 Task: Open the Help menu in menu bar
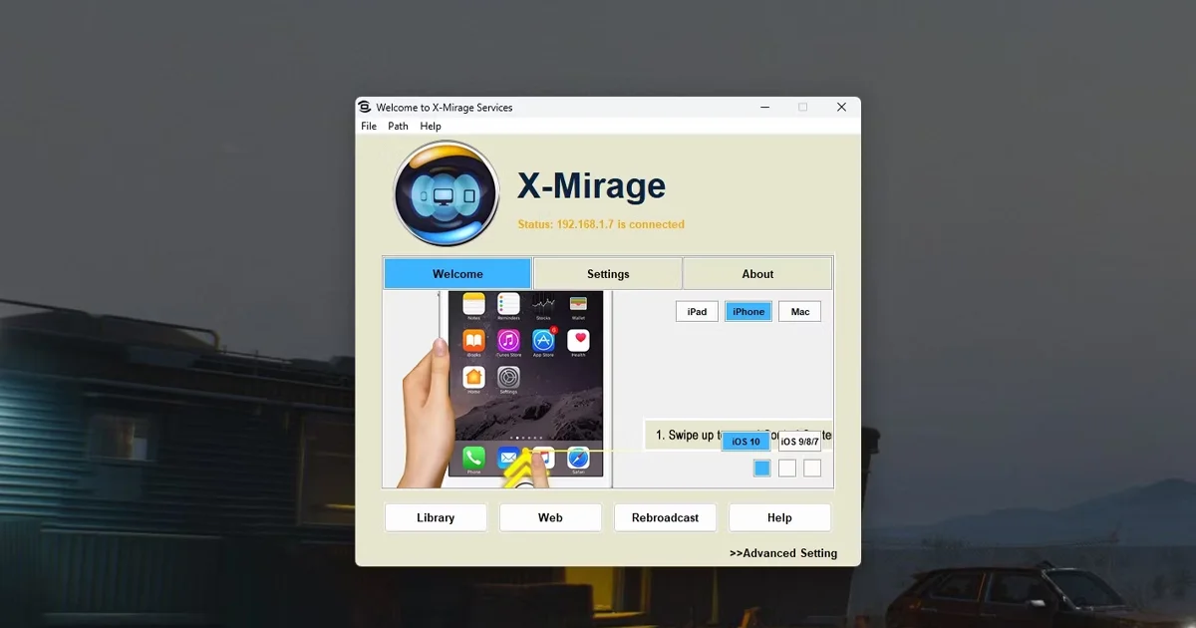[x=431, y=127]
